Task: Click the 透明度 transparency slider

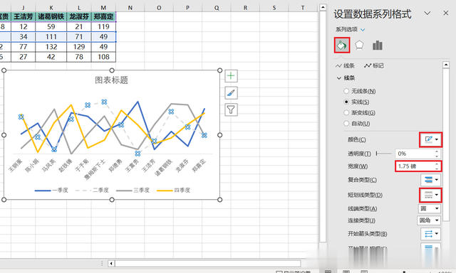Action: 383,154
